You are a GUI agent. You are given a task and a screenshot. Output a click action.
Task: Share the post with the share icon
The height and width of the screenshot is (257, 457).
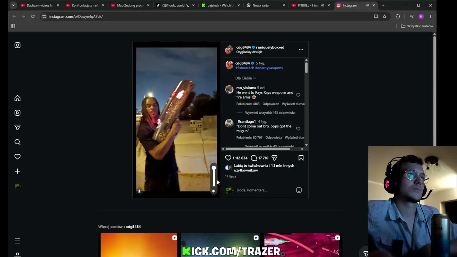pyautogui.click(x=274, y=158)
